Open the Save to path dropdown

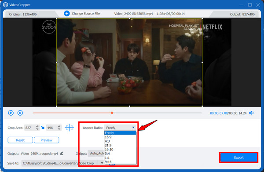pyautogui.click(x=102, y=163)
